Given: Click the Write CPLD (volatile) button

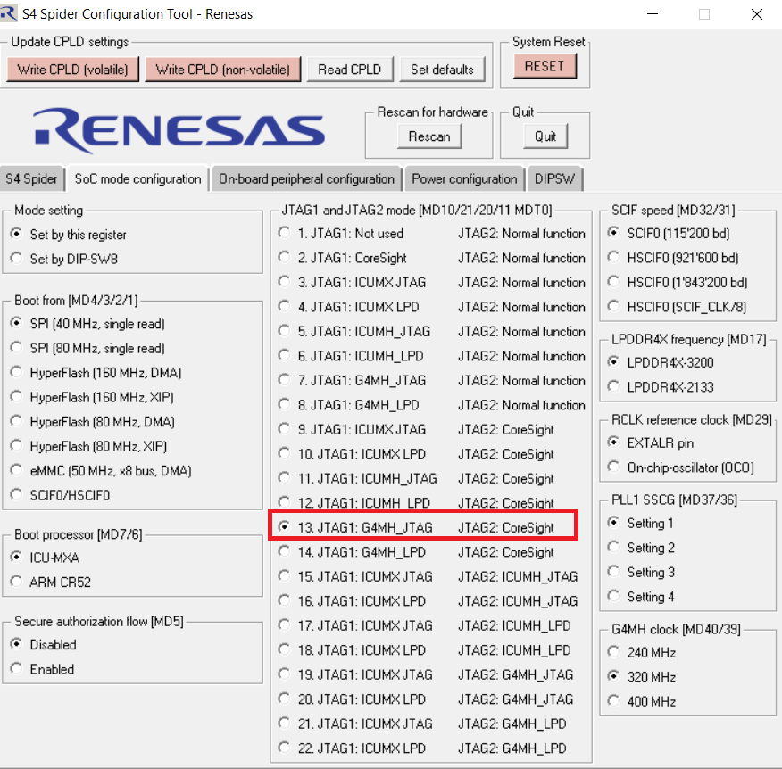Looking at the screenshot, I should (x=72, y=70).
